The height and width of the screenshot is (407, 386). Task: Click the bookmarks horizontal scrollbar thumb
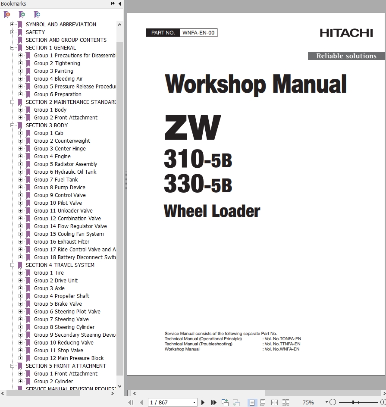tap(43, 393)
